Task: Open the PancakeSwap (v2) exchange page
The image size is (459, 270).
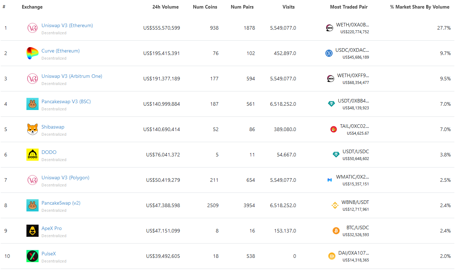Action: coord(61,203)
